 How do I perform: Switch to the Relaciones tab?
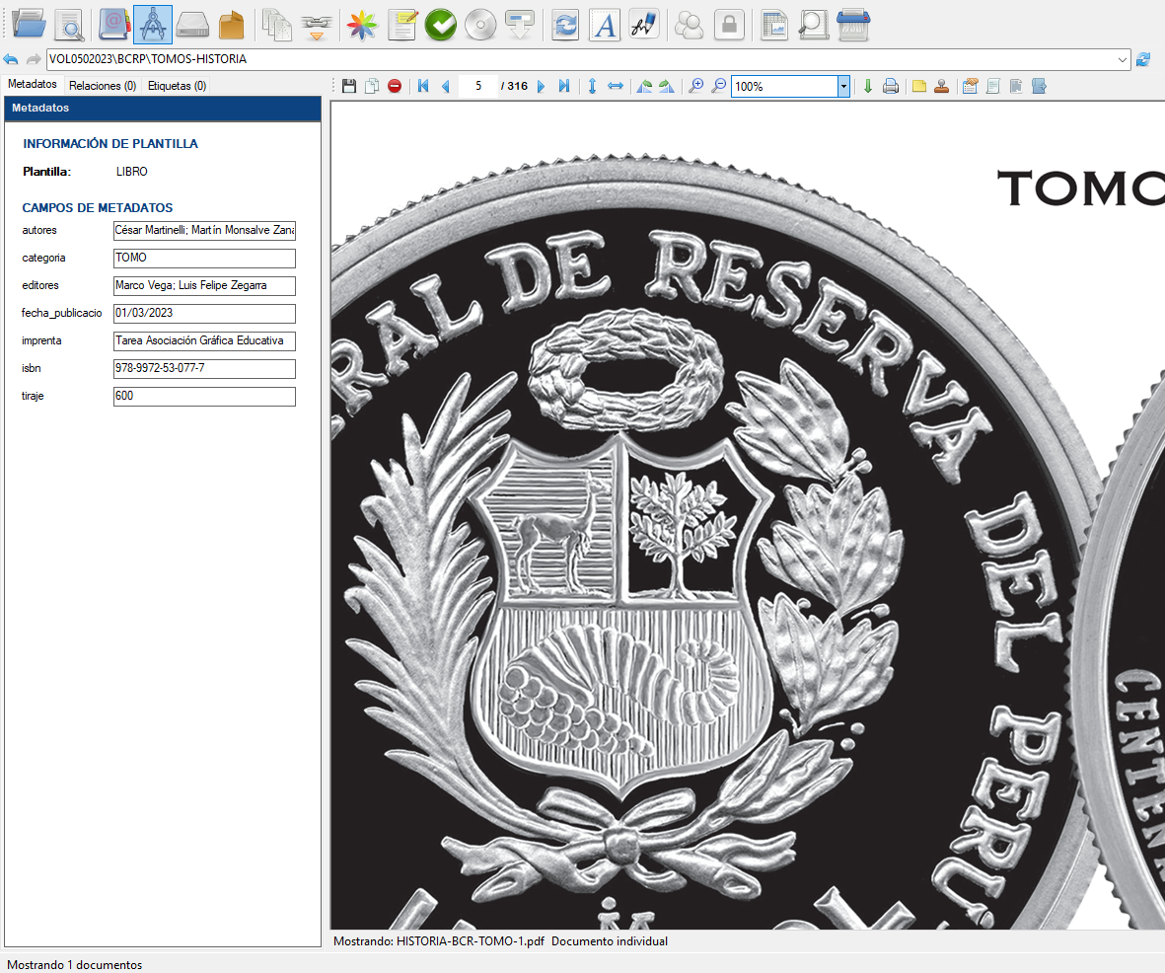(102, 86)
